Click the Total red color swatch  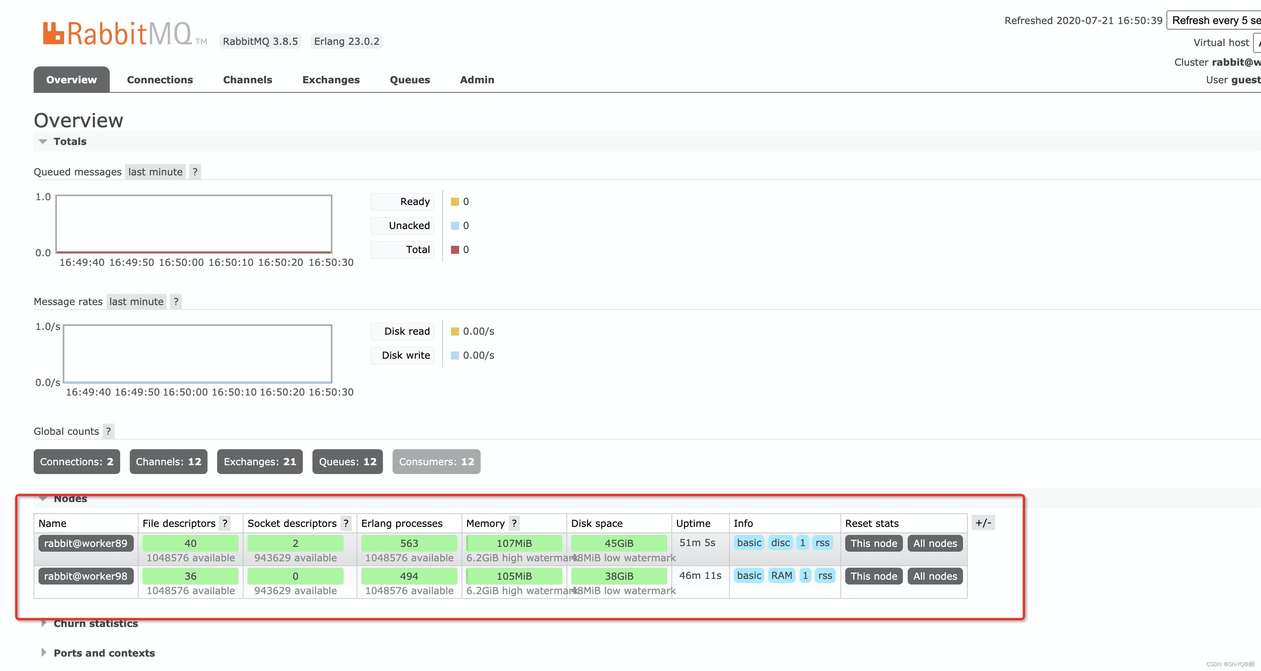(455, 249)
